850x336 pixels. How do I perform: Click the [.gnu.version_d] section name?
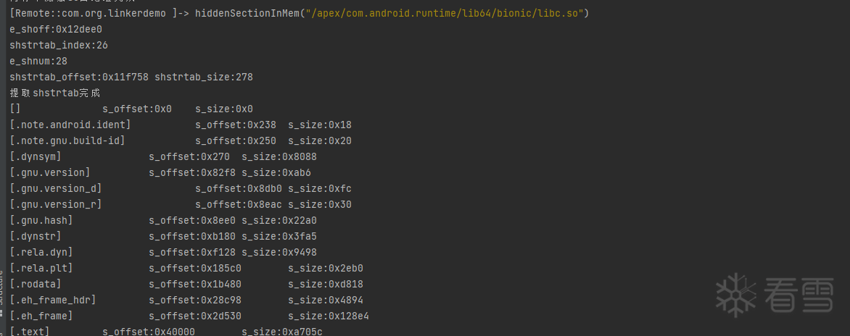(56, 188)
